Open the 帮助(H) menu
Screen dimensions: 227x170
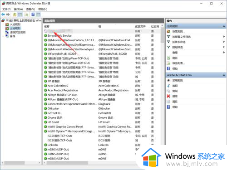click(43, 10)
